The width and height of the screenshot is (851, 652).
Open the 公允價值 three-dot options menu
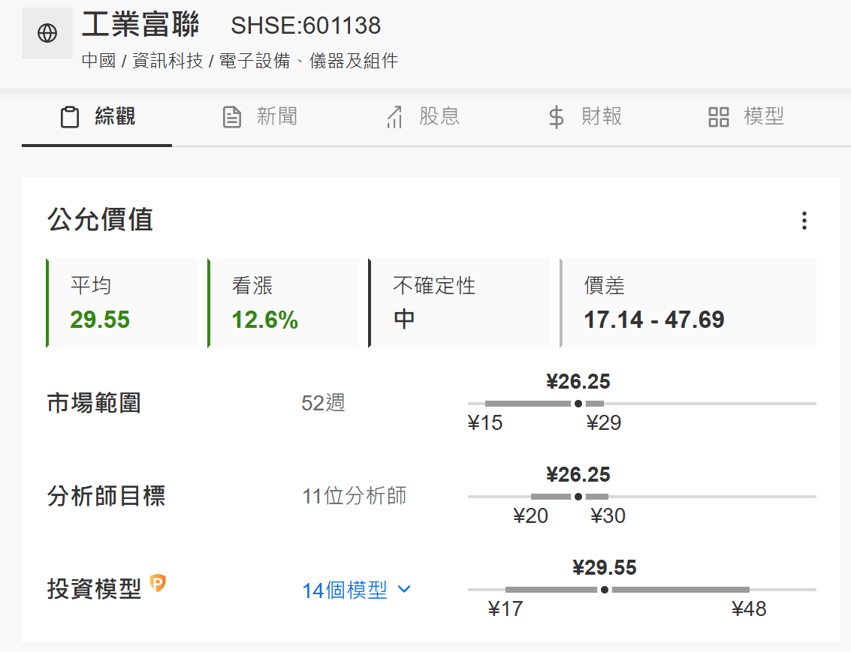804,221
